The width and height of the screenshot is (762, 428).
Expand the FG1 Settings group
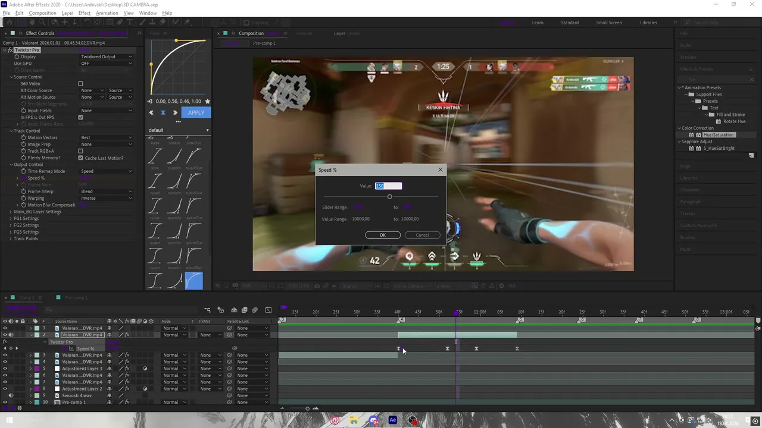[x=11, y=218]
